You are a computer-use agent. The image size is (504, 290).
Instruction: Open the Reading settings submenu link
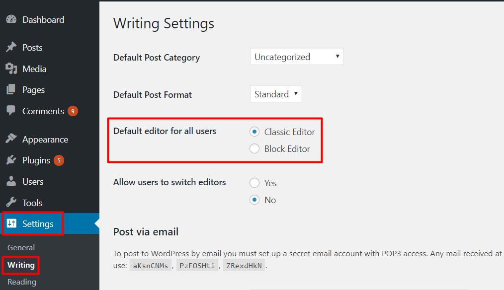(x=22, y=282)
